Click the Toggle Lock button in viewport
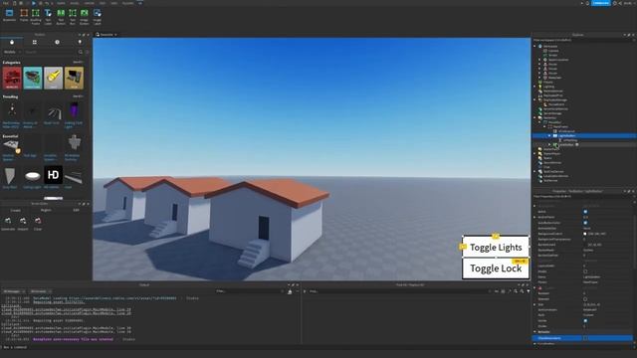Screen dimensions: 637x358 pos(496,268)
